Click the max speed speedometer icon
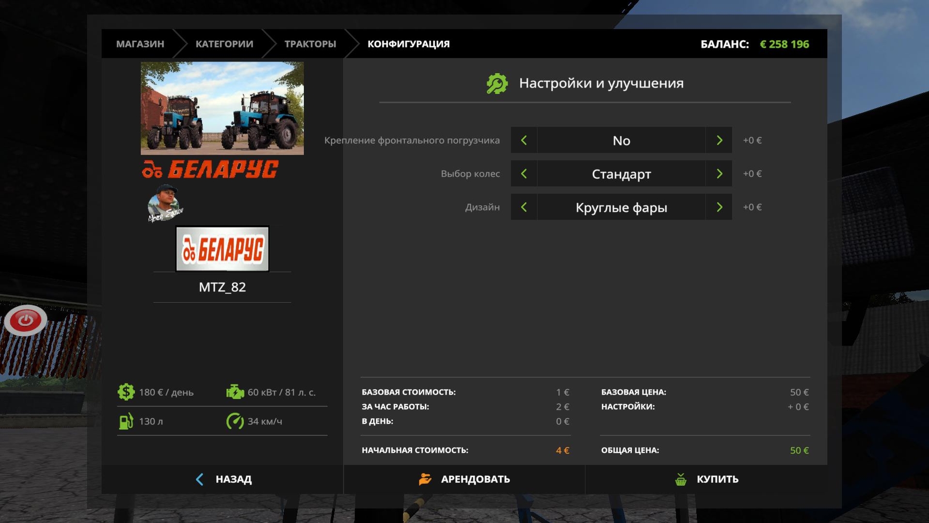The width and height of the screenshot is (929, 523). 235,421
